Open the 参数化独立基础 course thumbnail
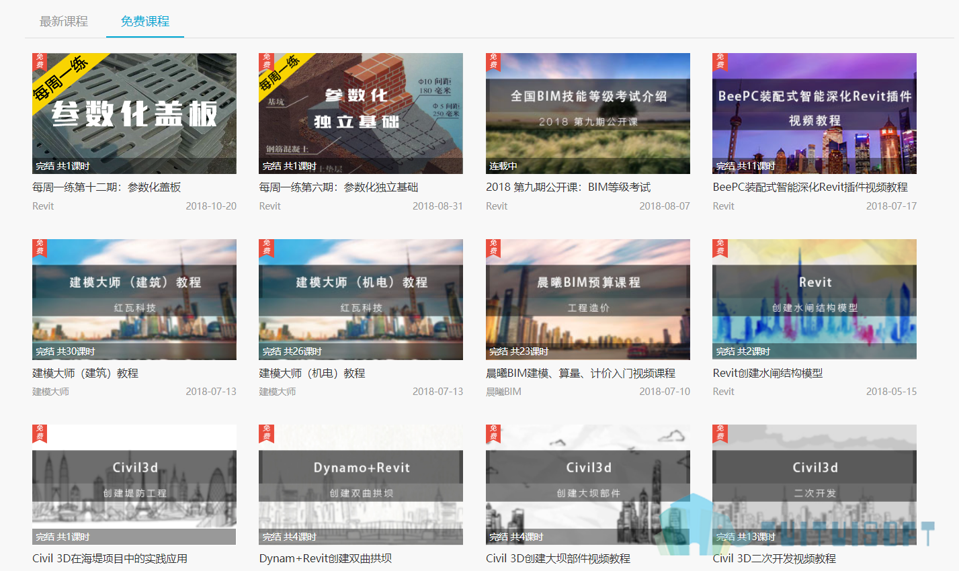Viewport: 959px width, 571px height. (361, 114)
